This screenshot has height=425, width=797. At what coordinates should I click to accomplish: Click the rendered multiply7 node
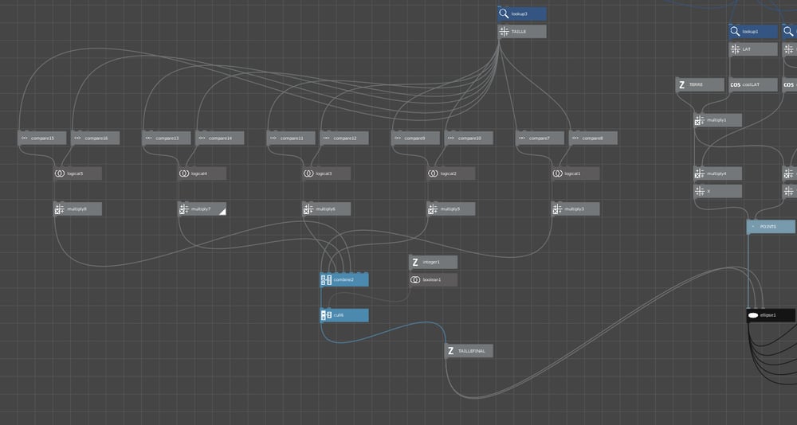pos(202,209)
